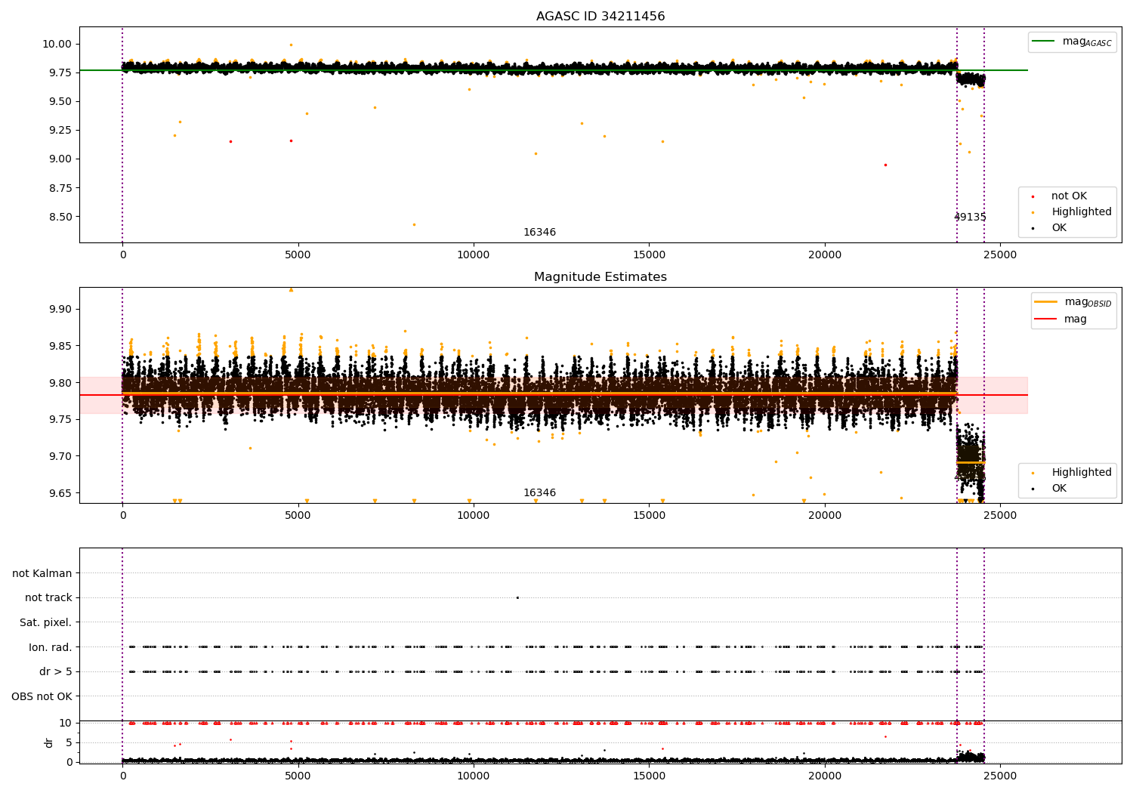1133x793 pixels.
Task: Click the plot title AGASC ID 34211456
Action: click(600, 17)
